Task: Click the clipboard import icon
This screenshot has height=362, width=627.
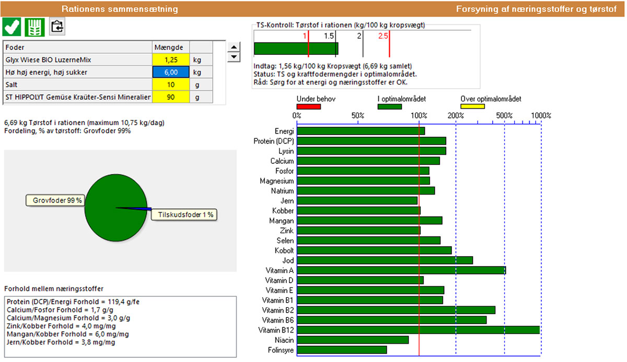Action: (x=57, y=27)
